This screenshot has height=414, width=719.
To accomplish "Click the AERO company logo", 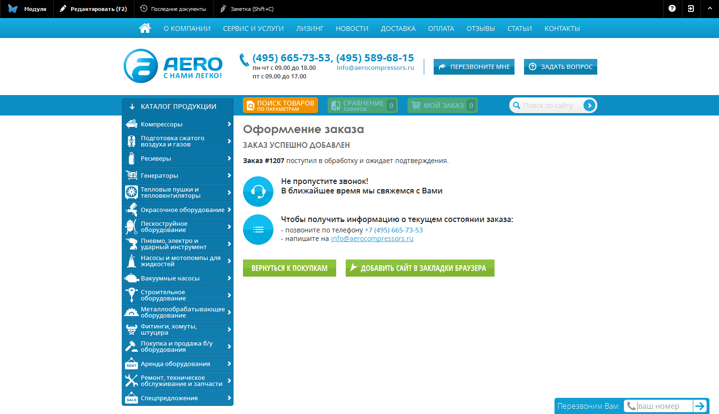I will (x=173, y=66).
